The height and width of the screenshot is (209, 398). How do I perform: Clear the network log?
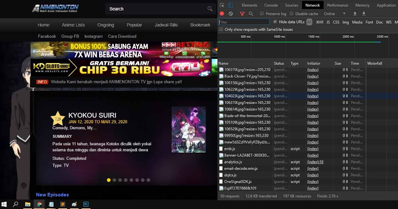(x=231, y=14)
